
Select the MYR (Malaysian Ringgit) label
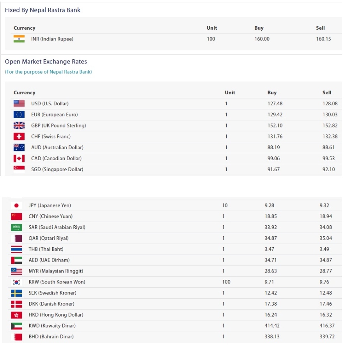(56, 271)
